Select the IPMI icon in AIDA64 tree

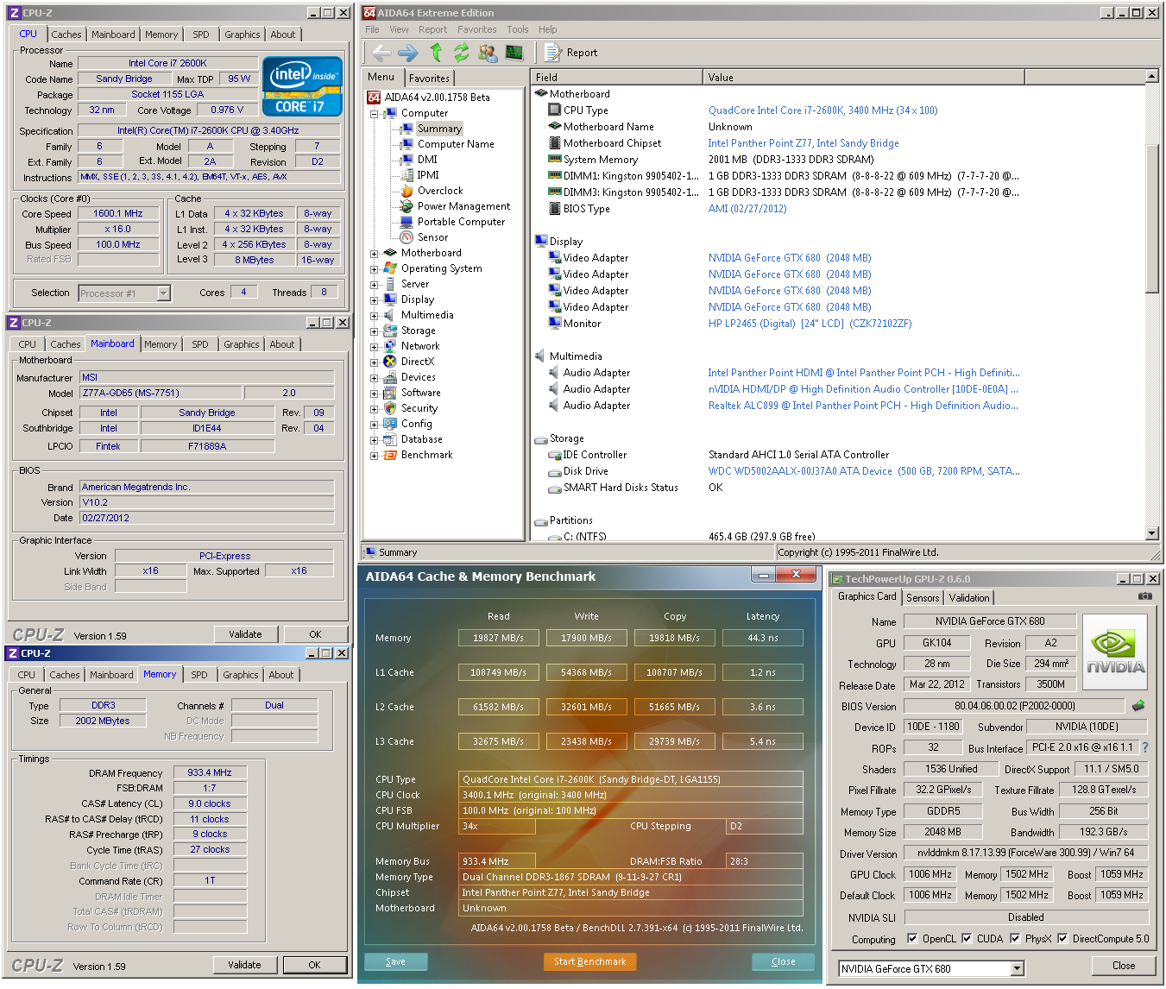pos(407,175)
